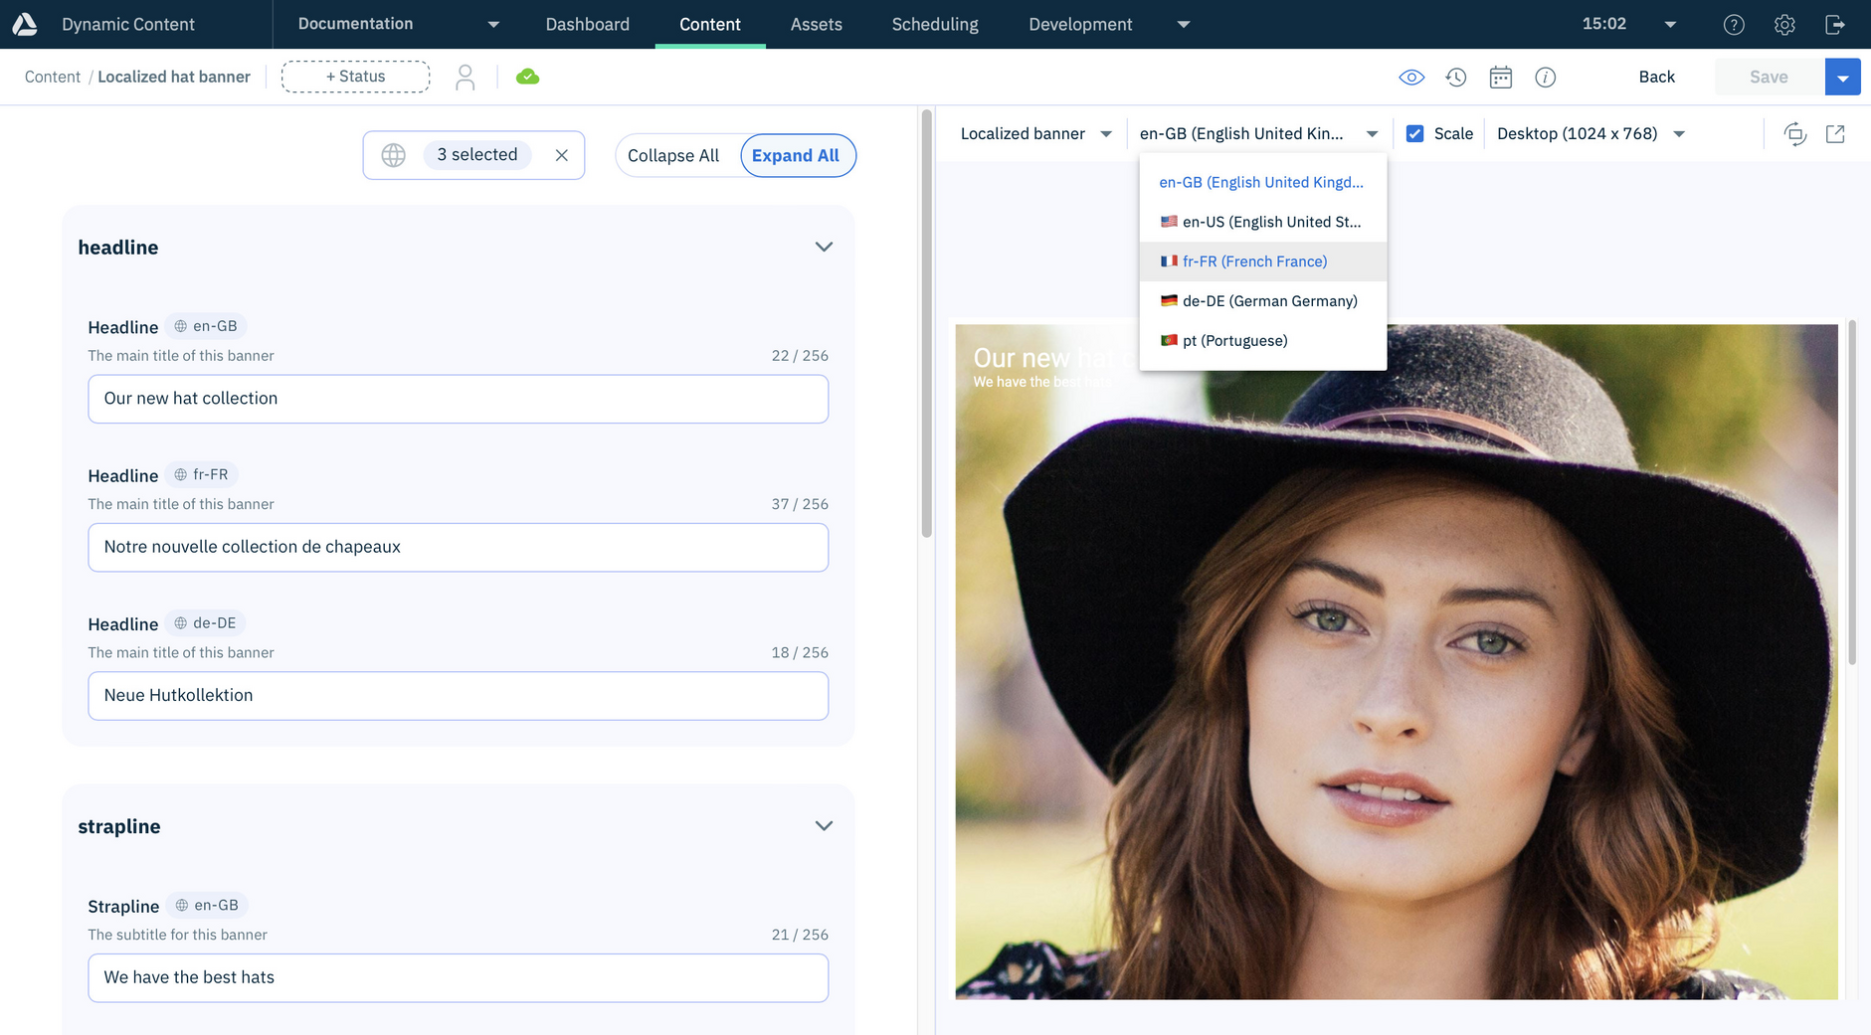Click the assignee person icon
Viewport: 1871px width, 1035px height.
[x=465, y=78]
